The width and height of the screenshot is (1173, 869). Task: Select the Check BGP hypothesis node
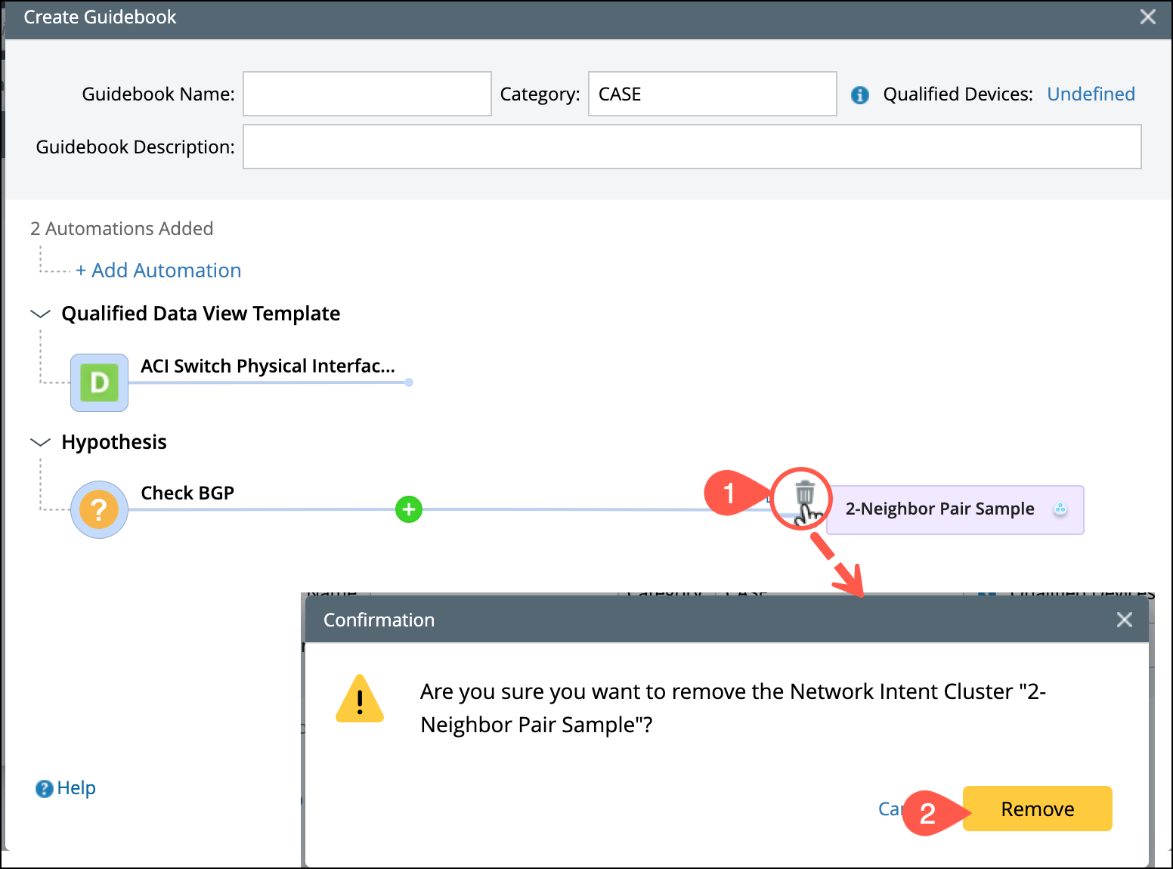pos(187,493)
